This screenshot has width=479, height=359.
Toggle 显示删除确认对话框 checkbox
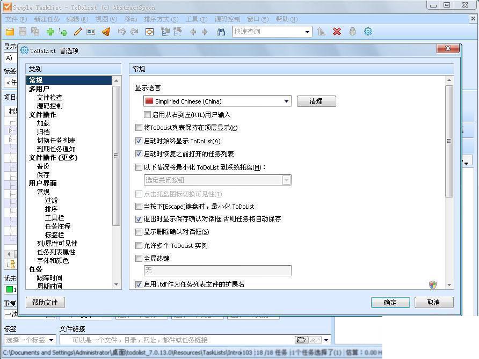tap(139, 232)
